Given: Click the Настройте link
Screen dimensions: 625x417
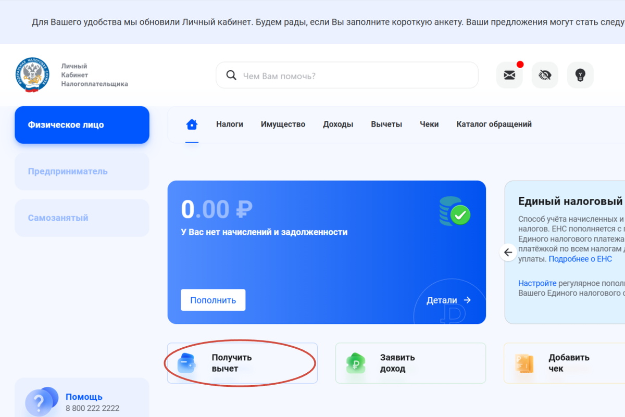Looking at the screenshot, I should click(x=537, y=284).
